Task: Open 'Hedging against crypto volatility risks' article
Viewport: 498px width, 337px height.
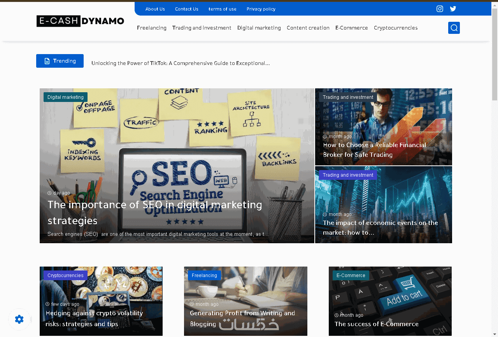Action: (94, 318)
